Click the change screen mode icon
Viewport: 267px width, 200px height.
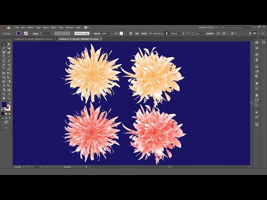tap(6, 122)
